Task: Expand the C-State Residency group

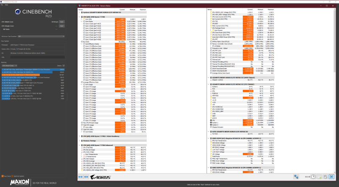Action: click(79, 137)
